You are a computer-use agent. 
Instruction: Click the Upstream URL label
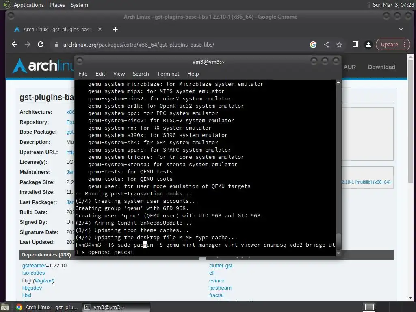[x=39, y=152]
